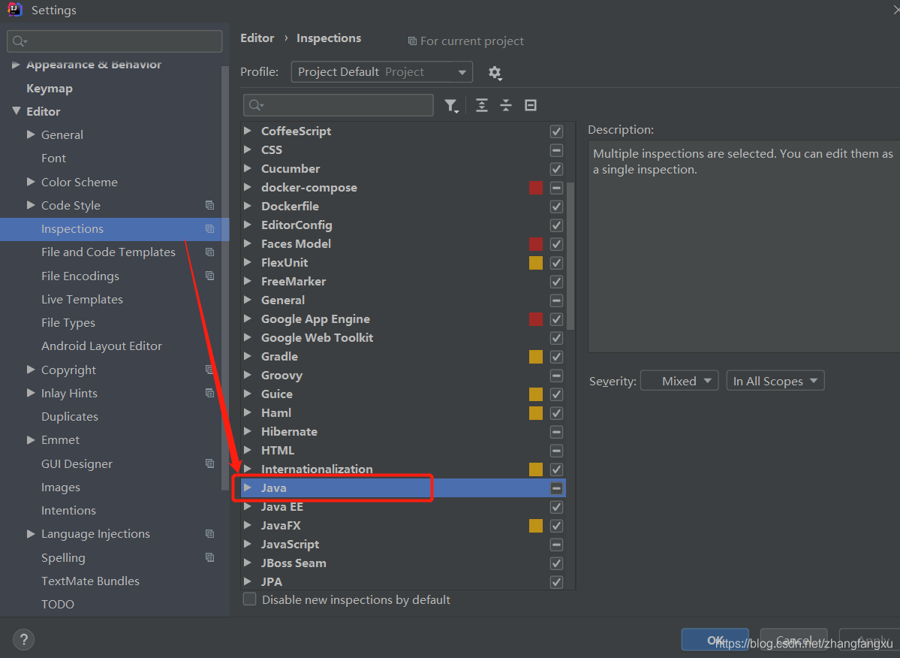Expand the Java inspections group arrow
The image size is (900, 658).
248,487
